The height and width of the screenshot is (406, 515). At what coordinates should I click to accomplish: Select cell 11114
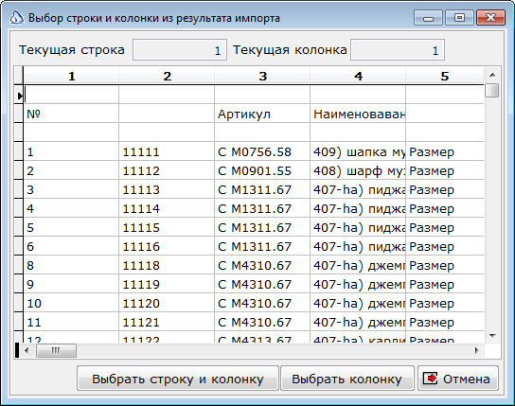(x=167, y=209)
